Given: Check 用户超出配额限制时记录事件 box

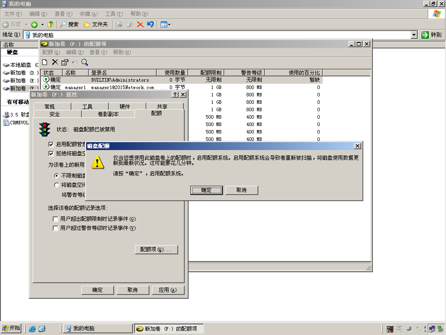Looking at the screenshot, I should coord(55,219).
